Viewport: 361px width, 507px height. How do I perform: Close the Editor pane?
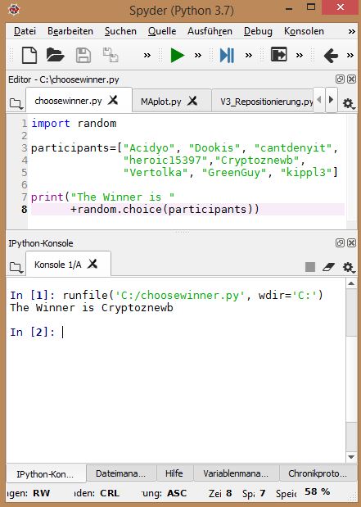352,79
